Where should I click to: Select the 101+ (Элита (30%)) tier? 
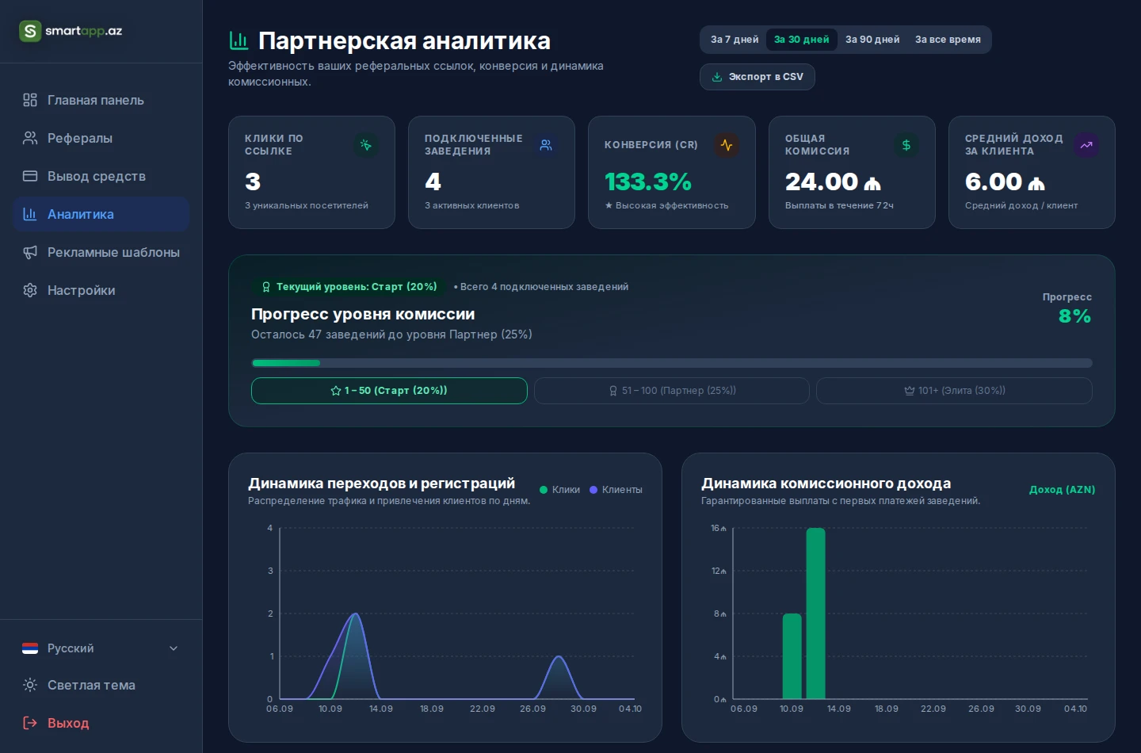pyautogui.click(x=954, y=391)
